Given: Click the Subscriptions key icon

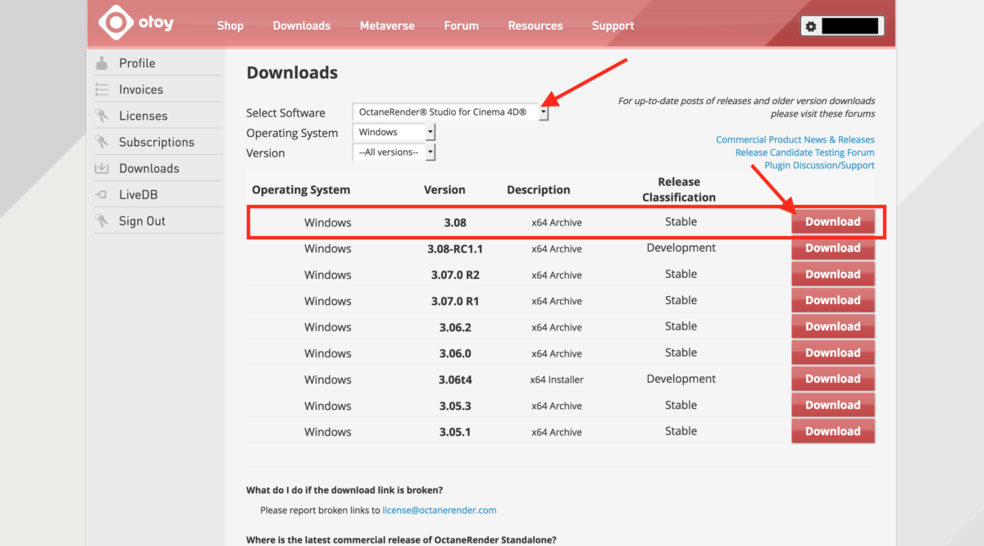Looking at the screenshot, I should [102, 142].
